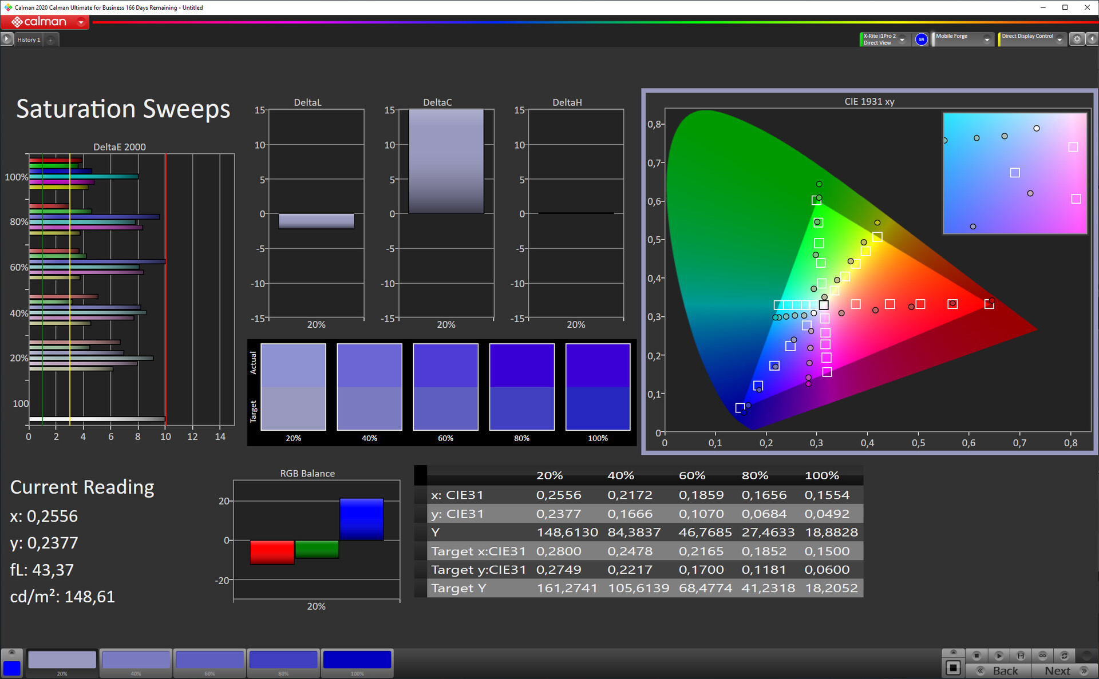Click the stop measurement icon
This screenshot has height=679, width=1099.
click(977, 656)
